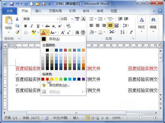Click the Redo icon in quick access toolbar
Image resolution: width=165 pixels, height=123 pixels.
click(x=26, y=4)
